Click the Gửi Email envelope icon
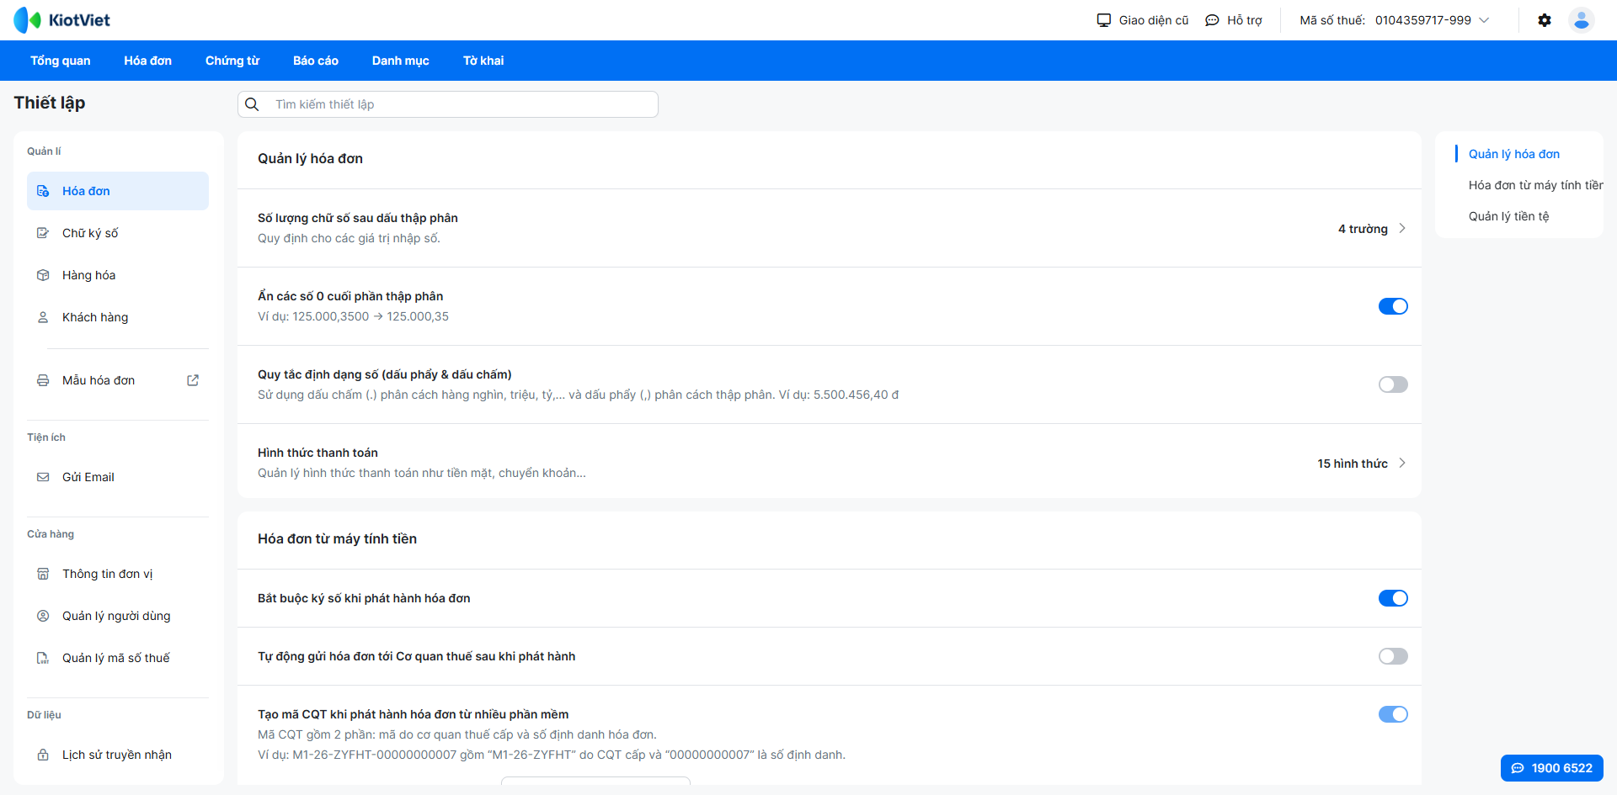The width and height of the screenshot is (1617, 795). (43, 477)
